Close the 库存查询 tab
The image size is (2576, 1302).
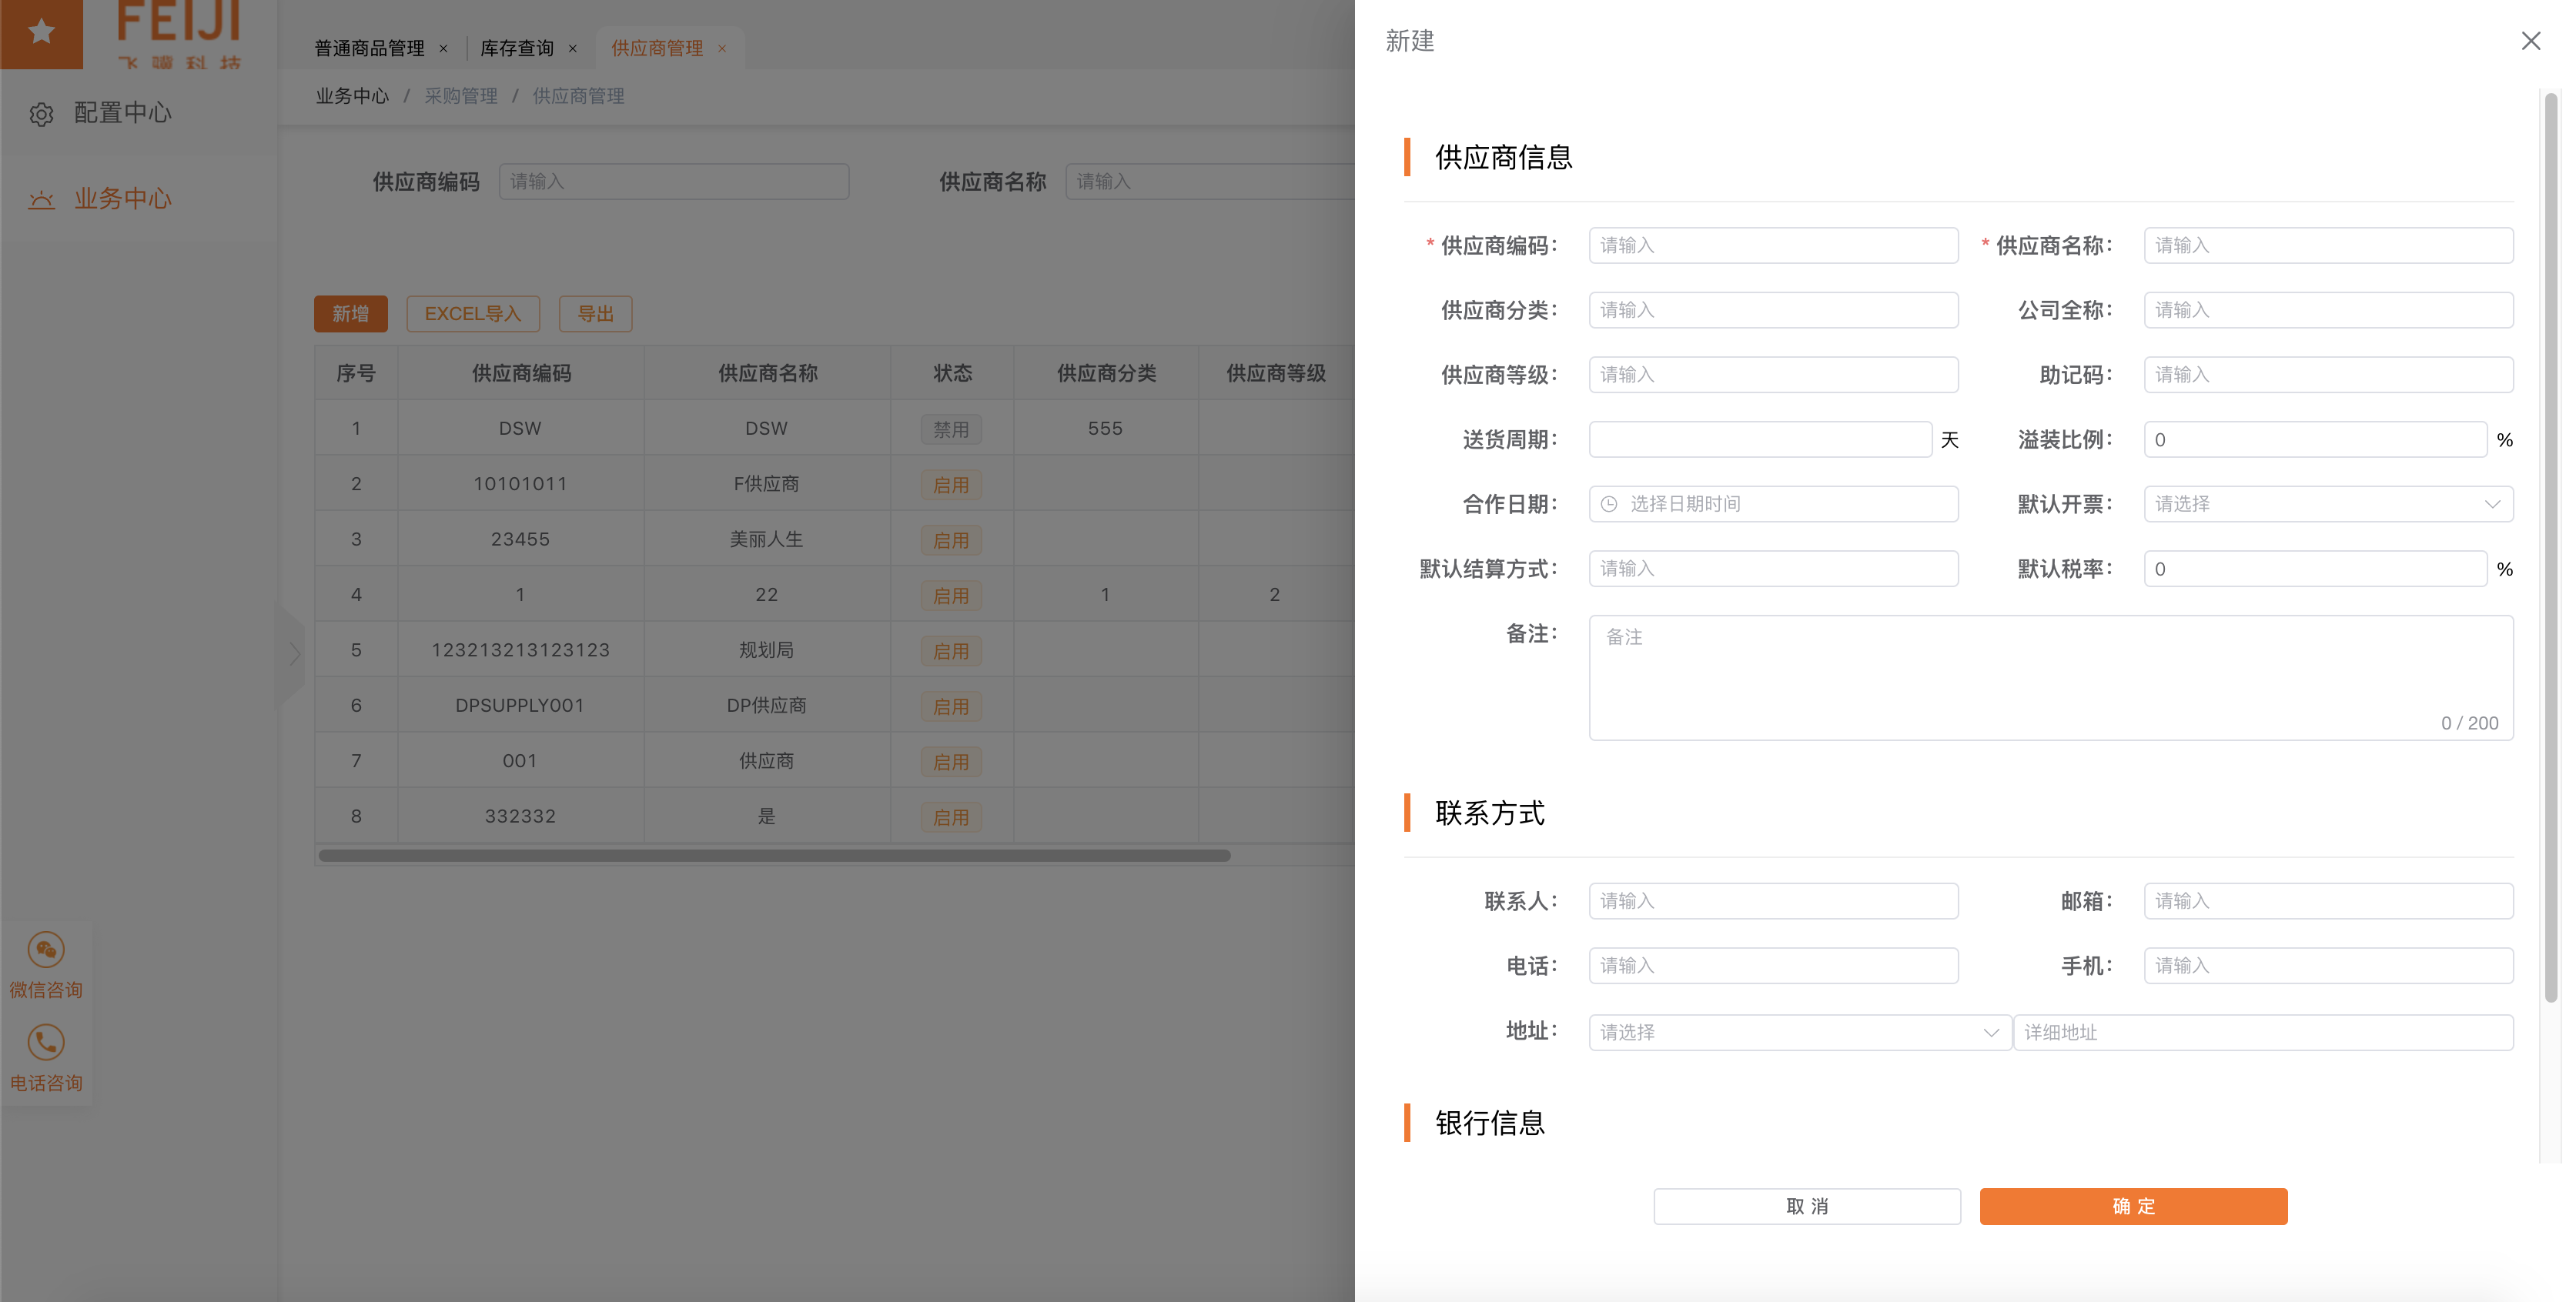click(572, 48)
